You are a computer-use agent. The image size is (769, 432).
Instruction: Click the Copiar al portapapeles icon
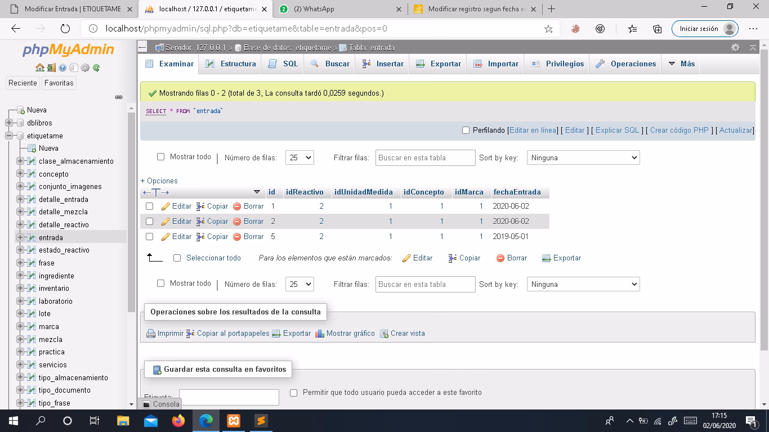point(190,334)
